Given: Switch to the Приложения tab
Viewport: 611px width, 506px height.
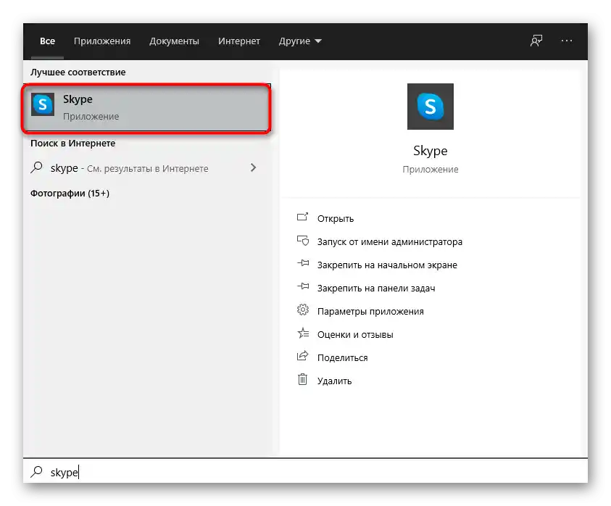Looking at the screenshot, I should tap(102, 41).
